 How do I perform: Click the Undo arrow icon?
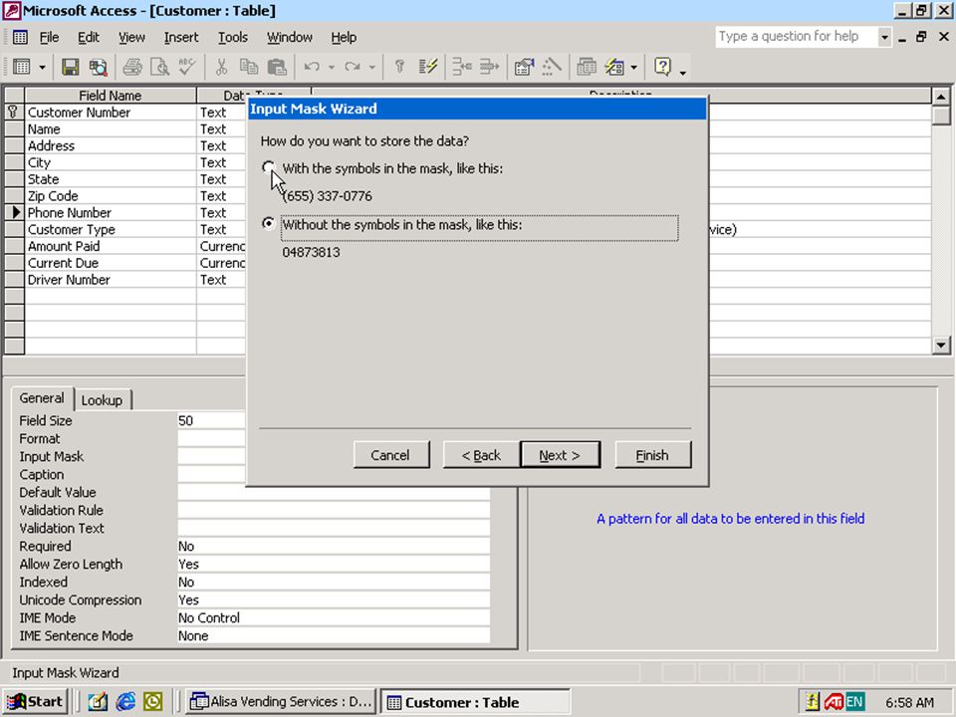(x=312, y=67)
